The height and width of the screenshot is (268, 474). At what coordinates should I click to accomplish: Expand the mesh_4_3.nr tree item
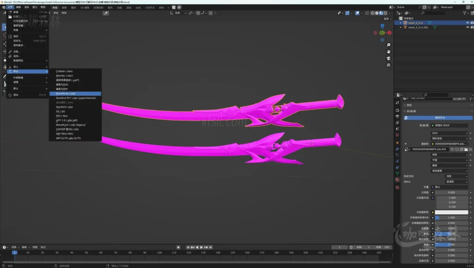pos(401,22)
